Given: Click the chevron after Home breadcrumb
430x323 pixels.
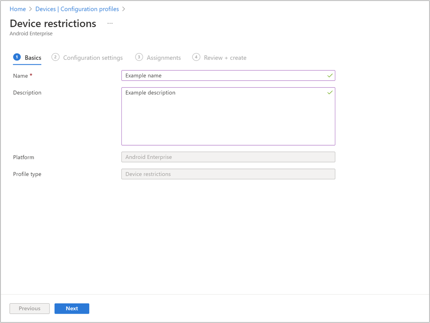Looking at the screenshot, I should (x=31, y=9).
